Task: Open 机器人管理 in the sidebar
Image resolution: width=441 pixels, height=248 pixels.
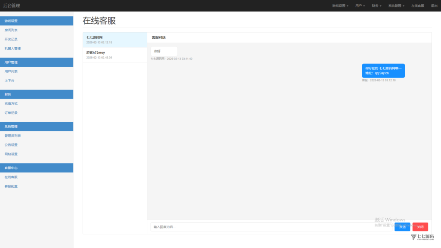Action: pos(12,49)
